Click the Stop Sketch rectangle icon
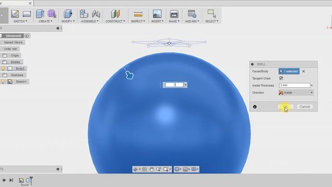The width and height of the screenshot is (332, 187). pyautogui.click(x=26, y=14)
